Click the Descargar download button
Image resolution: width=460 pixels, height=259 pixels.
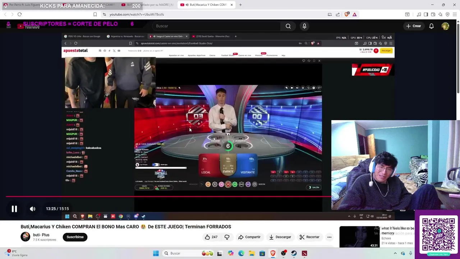[280, 237]
